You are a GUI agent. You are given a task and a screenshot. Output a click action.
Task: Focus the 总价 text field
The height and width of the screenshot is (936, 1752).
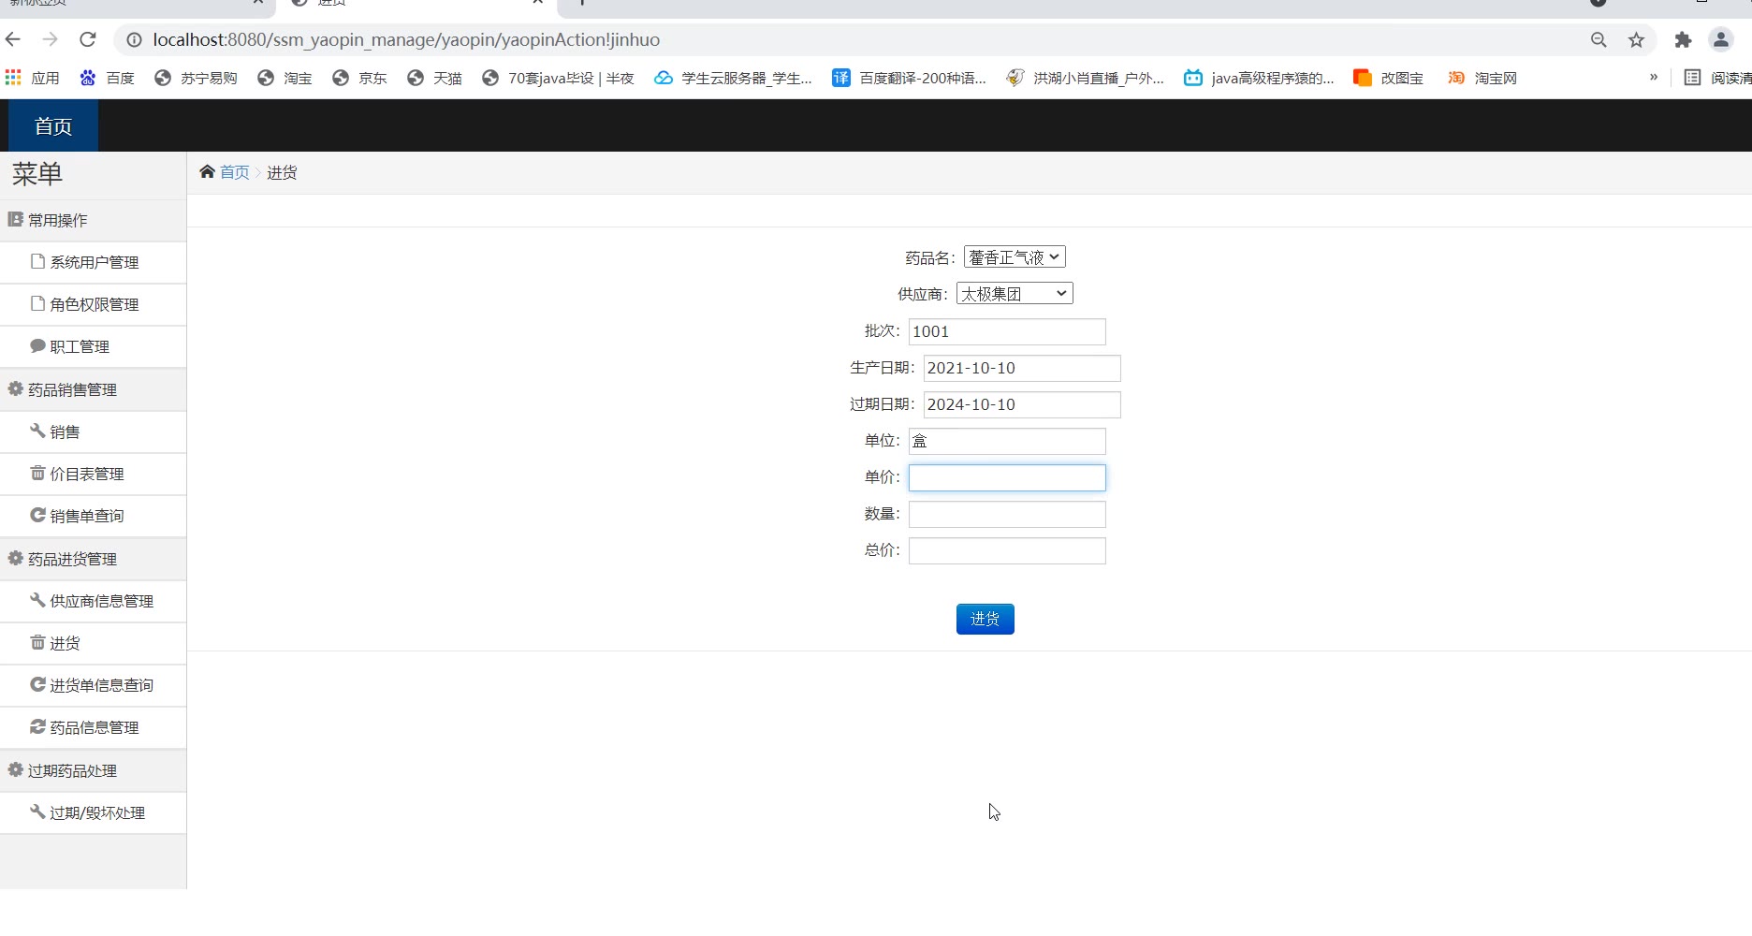tap(1007, 550)
